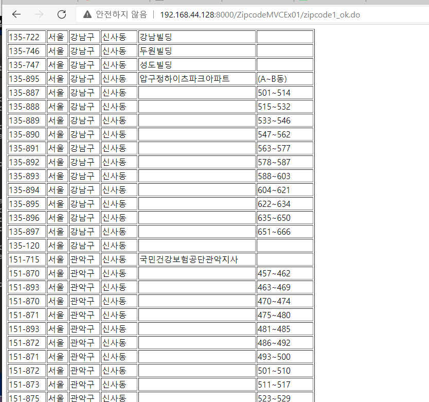Select zipcode cell 135-897
Screen dimensions: 429x402
tap(27, 232)
